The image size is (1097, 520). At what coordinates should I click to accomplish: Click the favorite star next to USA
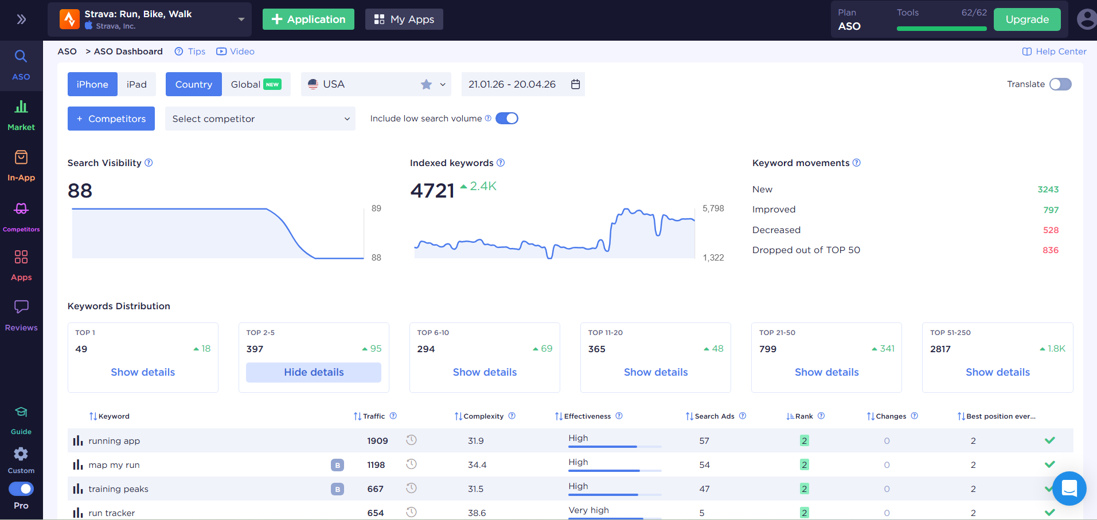click(x=426, y=85)
